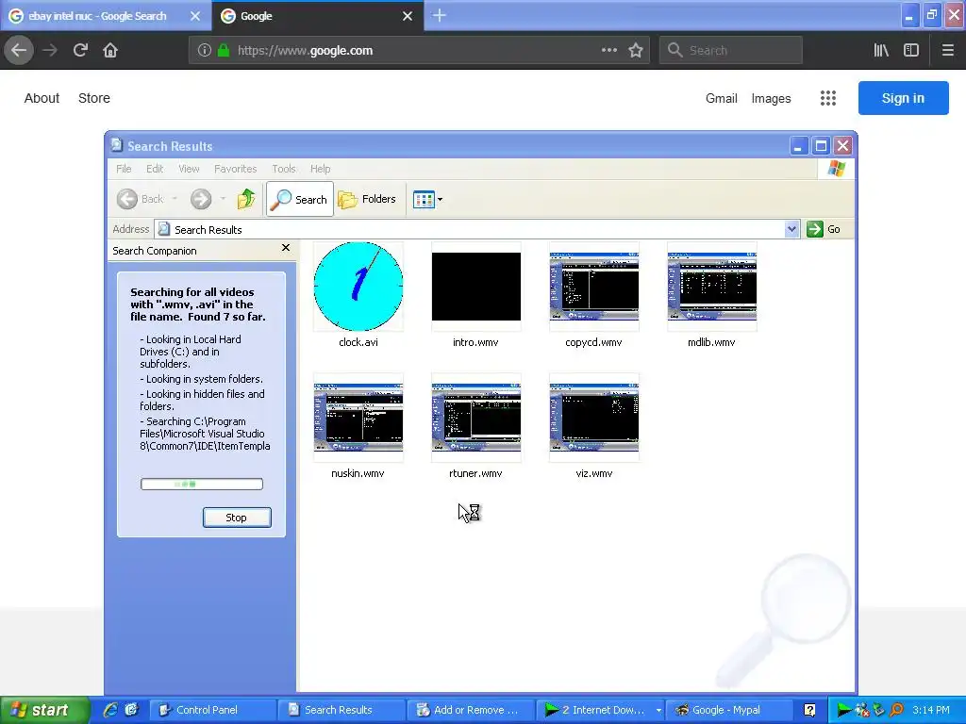Open dropdown arrow beside Back button
Viewport: 966px width, 724px height.
click(x=175, y=199)
